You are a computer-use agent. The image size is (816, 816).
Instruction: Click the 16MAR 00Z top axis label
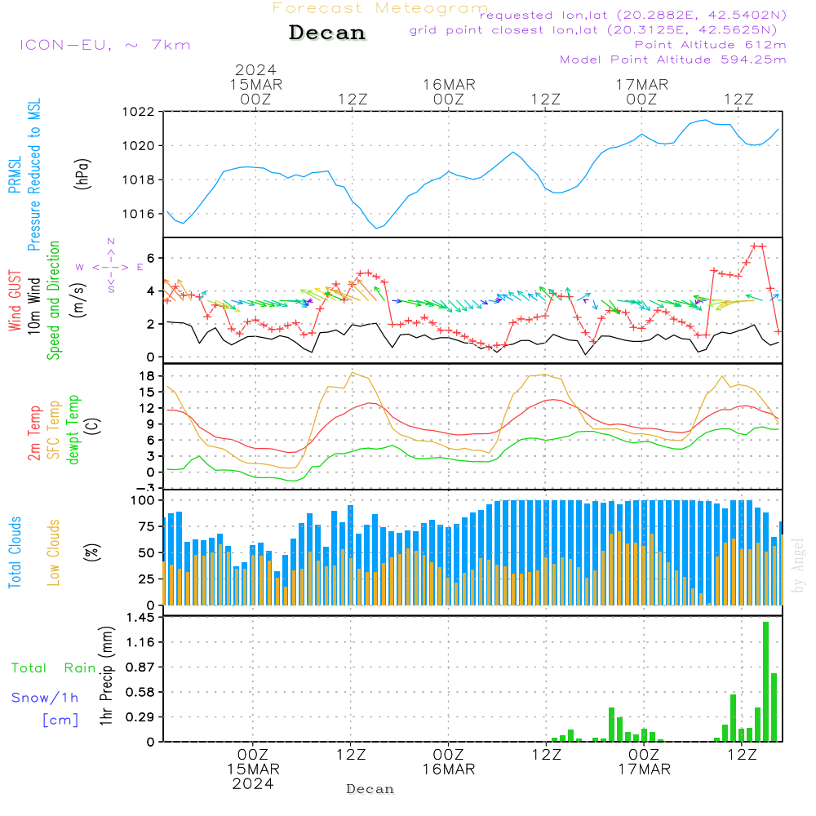pos(449,91)
